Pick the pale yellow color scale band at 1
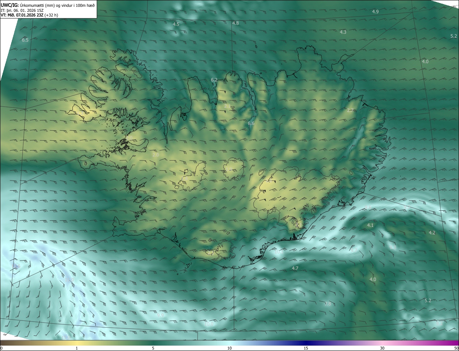 [77, 343]
